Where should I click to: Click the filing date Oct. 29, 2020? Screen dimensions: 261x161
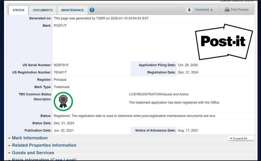coord(188,65)
